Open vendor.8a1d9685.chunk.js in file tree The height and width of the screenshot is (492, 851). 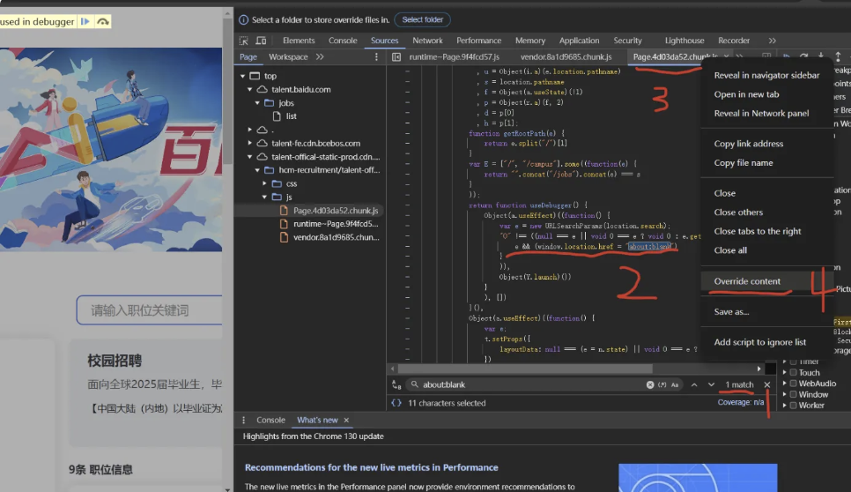coord(335,237)
